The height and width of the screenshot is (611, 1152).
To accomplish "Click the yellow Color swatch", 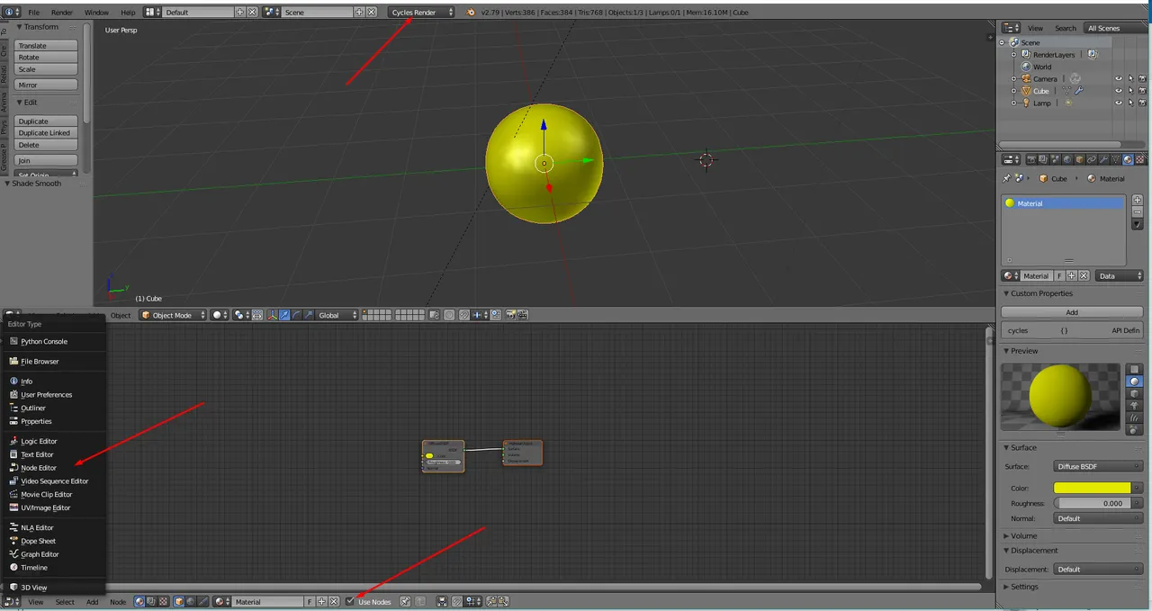I will tap(1092, 488).
